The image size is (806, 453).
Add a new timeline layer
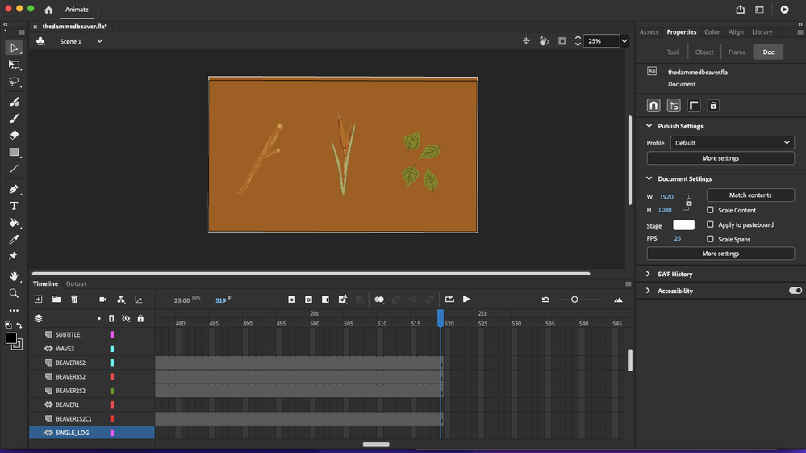pos(38,300)
